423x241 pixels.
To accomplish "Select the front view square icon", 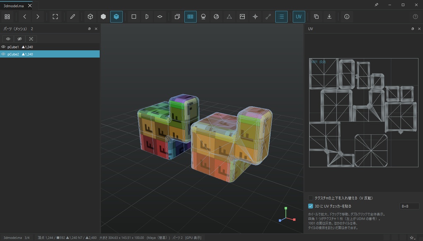I will click(134, 16).
